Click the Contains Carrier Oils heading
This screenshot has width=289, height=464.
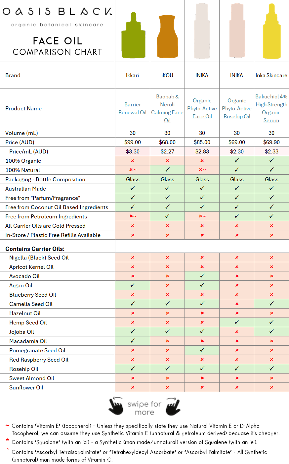[35, 249]
